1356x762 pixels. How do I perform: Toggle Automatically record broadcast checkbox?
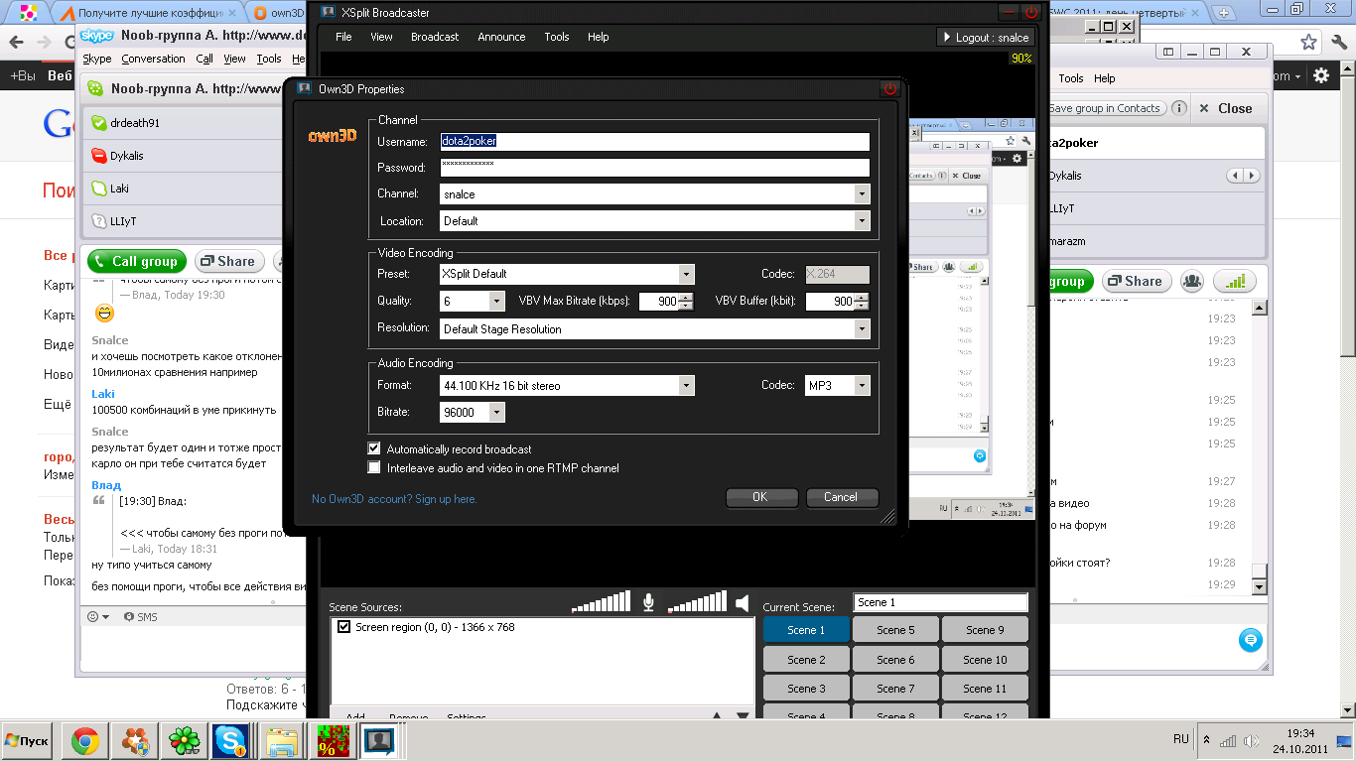pos(374,448)
